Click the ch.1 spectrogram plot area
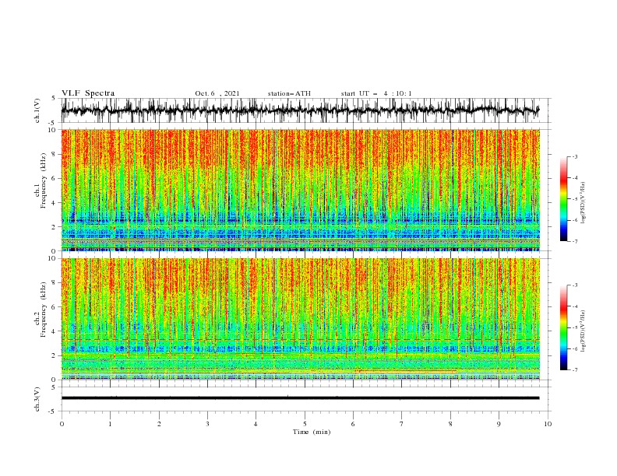The height and width of the screenshot is (476, 617). pos(300,190)
